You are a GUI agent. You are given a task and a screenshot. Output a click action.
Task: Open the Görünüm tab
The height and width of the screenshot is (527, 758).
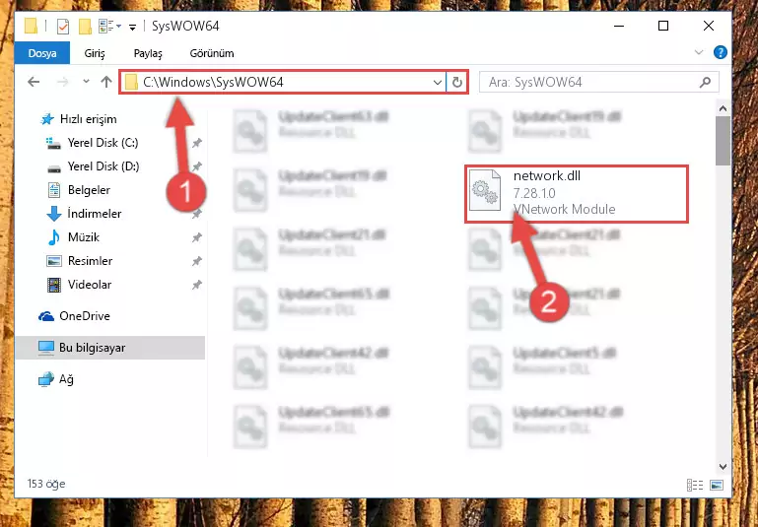pyautogui.click(x=212, y=53)
